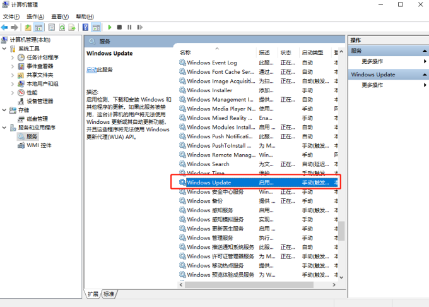Click the Export list toolbar icon
Image resolution: width=429 pixels, height=307 pixels.
(72, 27)
